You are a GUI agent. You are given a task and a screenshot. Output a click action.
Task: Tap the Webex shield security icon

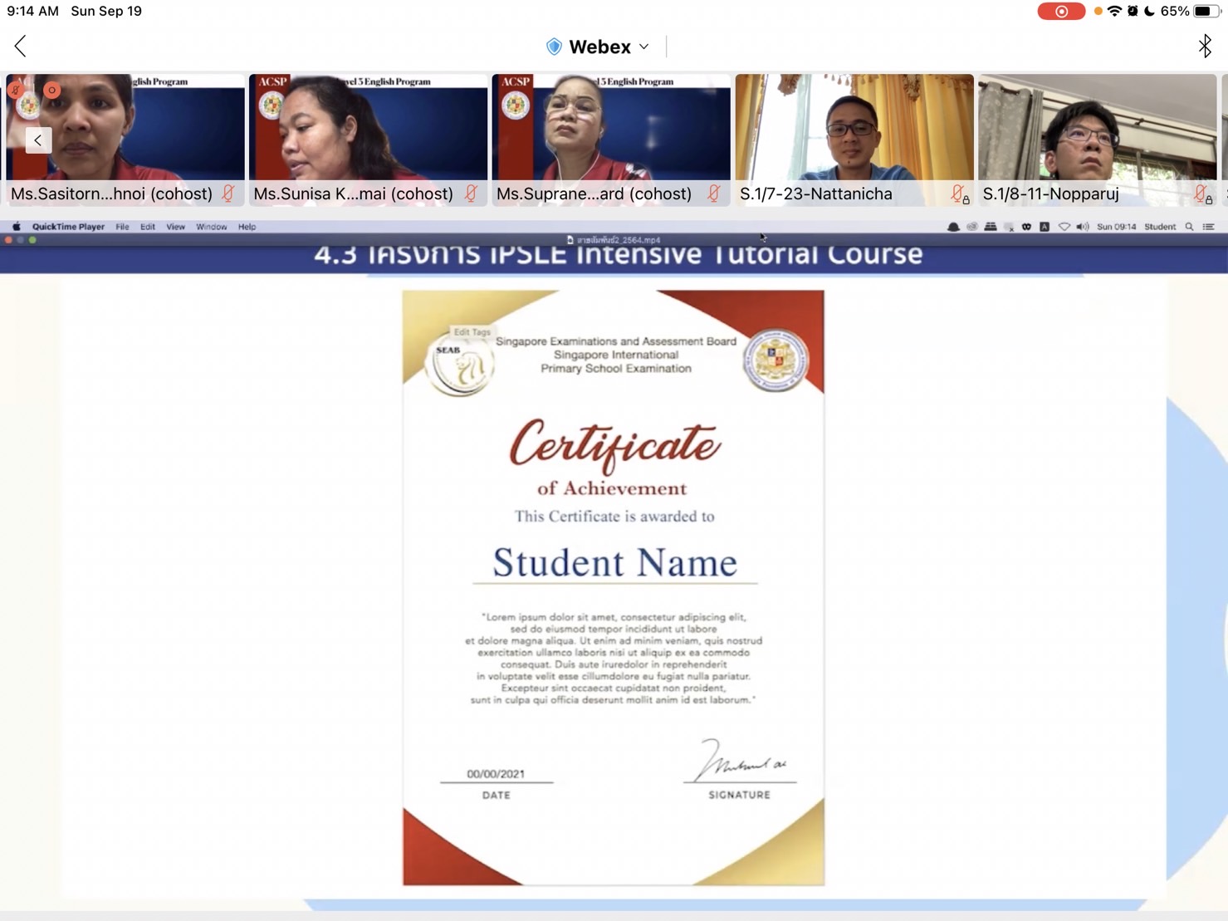tap(554, 47)
